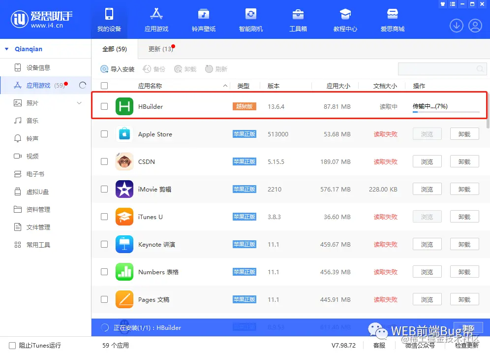The width and height of the screenshot is (490, 354).
Task: Open 电子书 in the sidebar
Action: [x=35, y=174]
